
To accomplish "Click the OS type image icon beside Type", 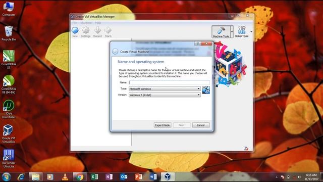I will click(x=206, y=90).
